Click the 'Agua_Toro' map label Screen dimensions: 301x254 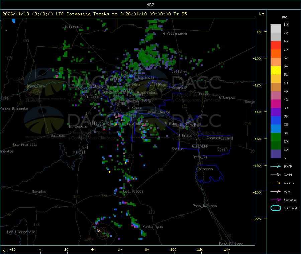click(36, 86)
